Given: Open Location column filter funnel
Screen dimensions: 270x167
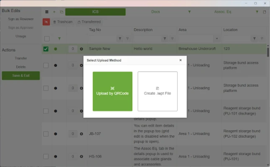Looking at the screenshot, I should point(254,39).
